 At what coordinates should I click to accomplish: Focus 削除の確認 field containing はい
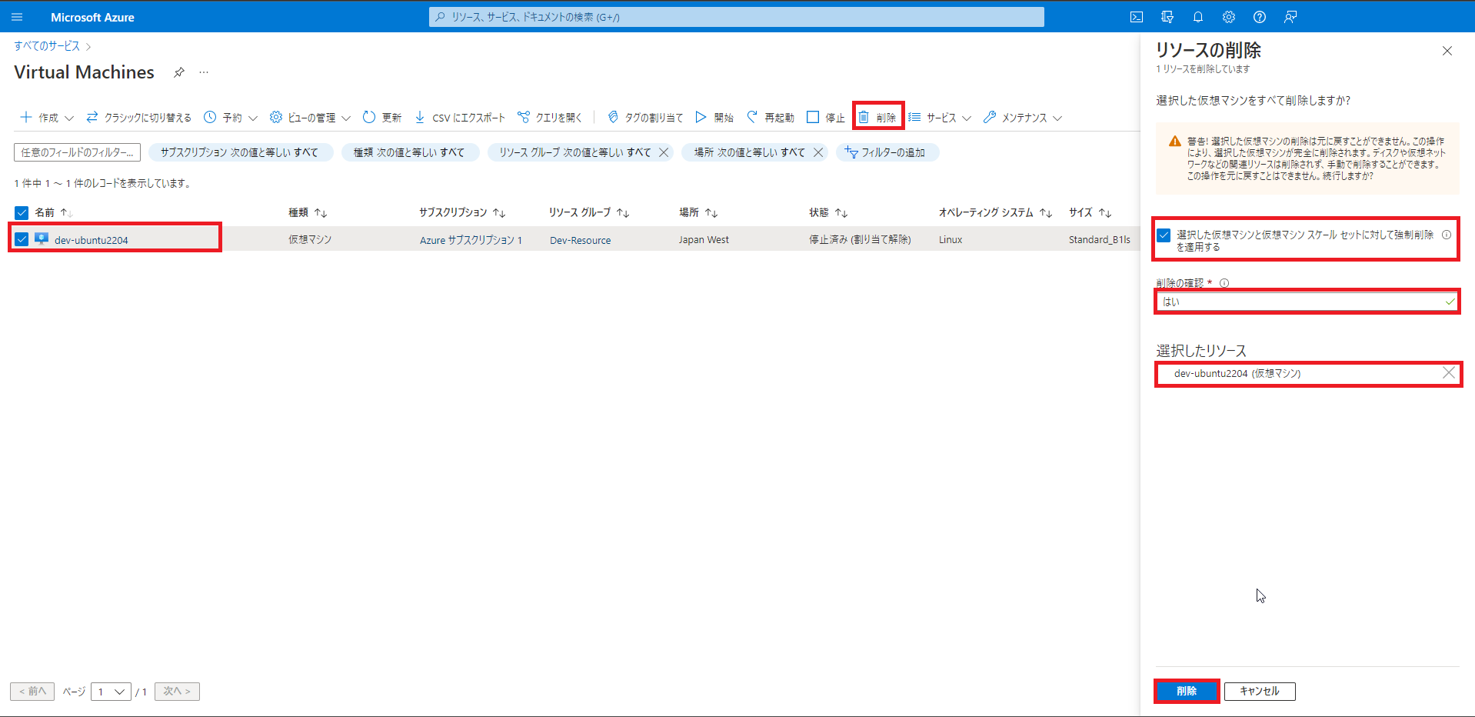(x=1307, y=302)
